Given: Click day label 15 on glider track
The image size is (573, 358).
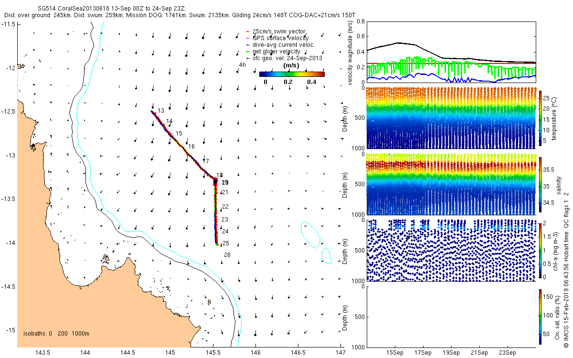Looking at the screenshot, I should pos(179,134).
